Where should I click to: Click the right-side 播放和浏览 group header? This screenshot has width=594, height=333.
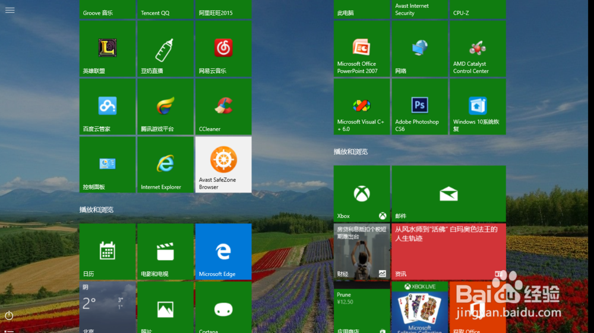click(351, 152)
